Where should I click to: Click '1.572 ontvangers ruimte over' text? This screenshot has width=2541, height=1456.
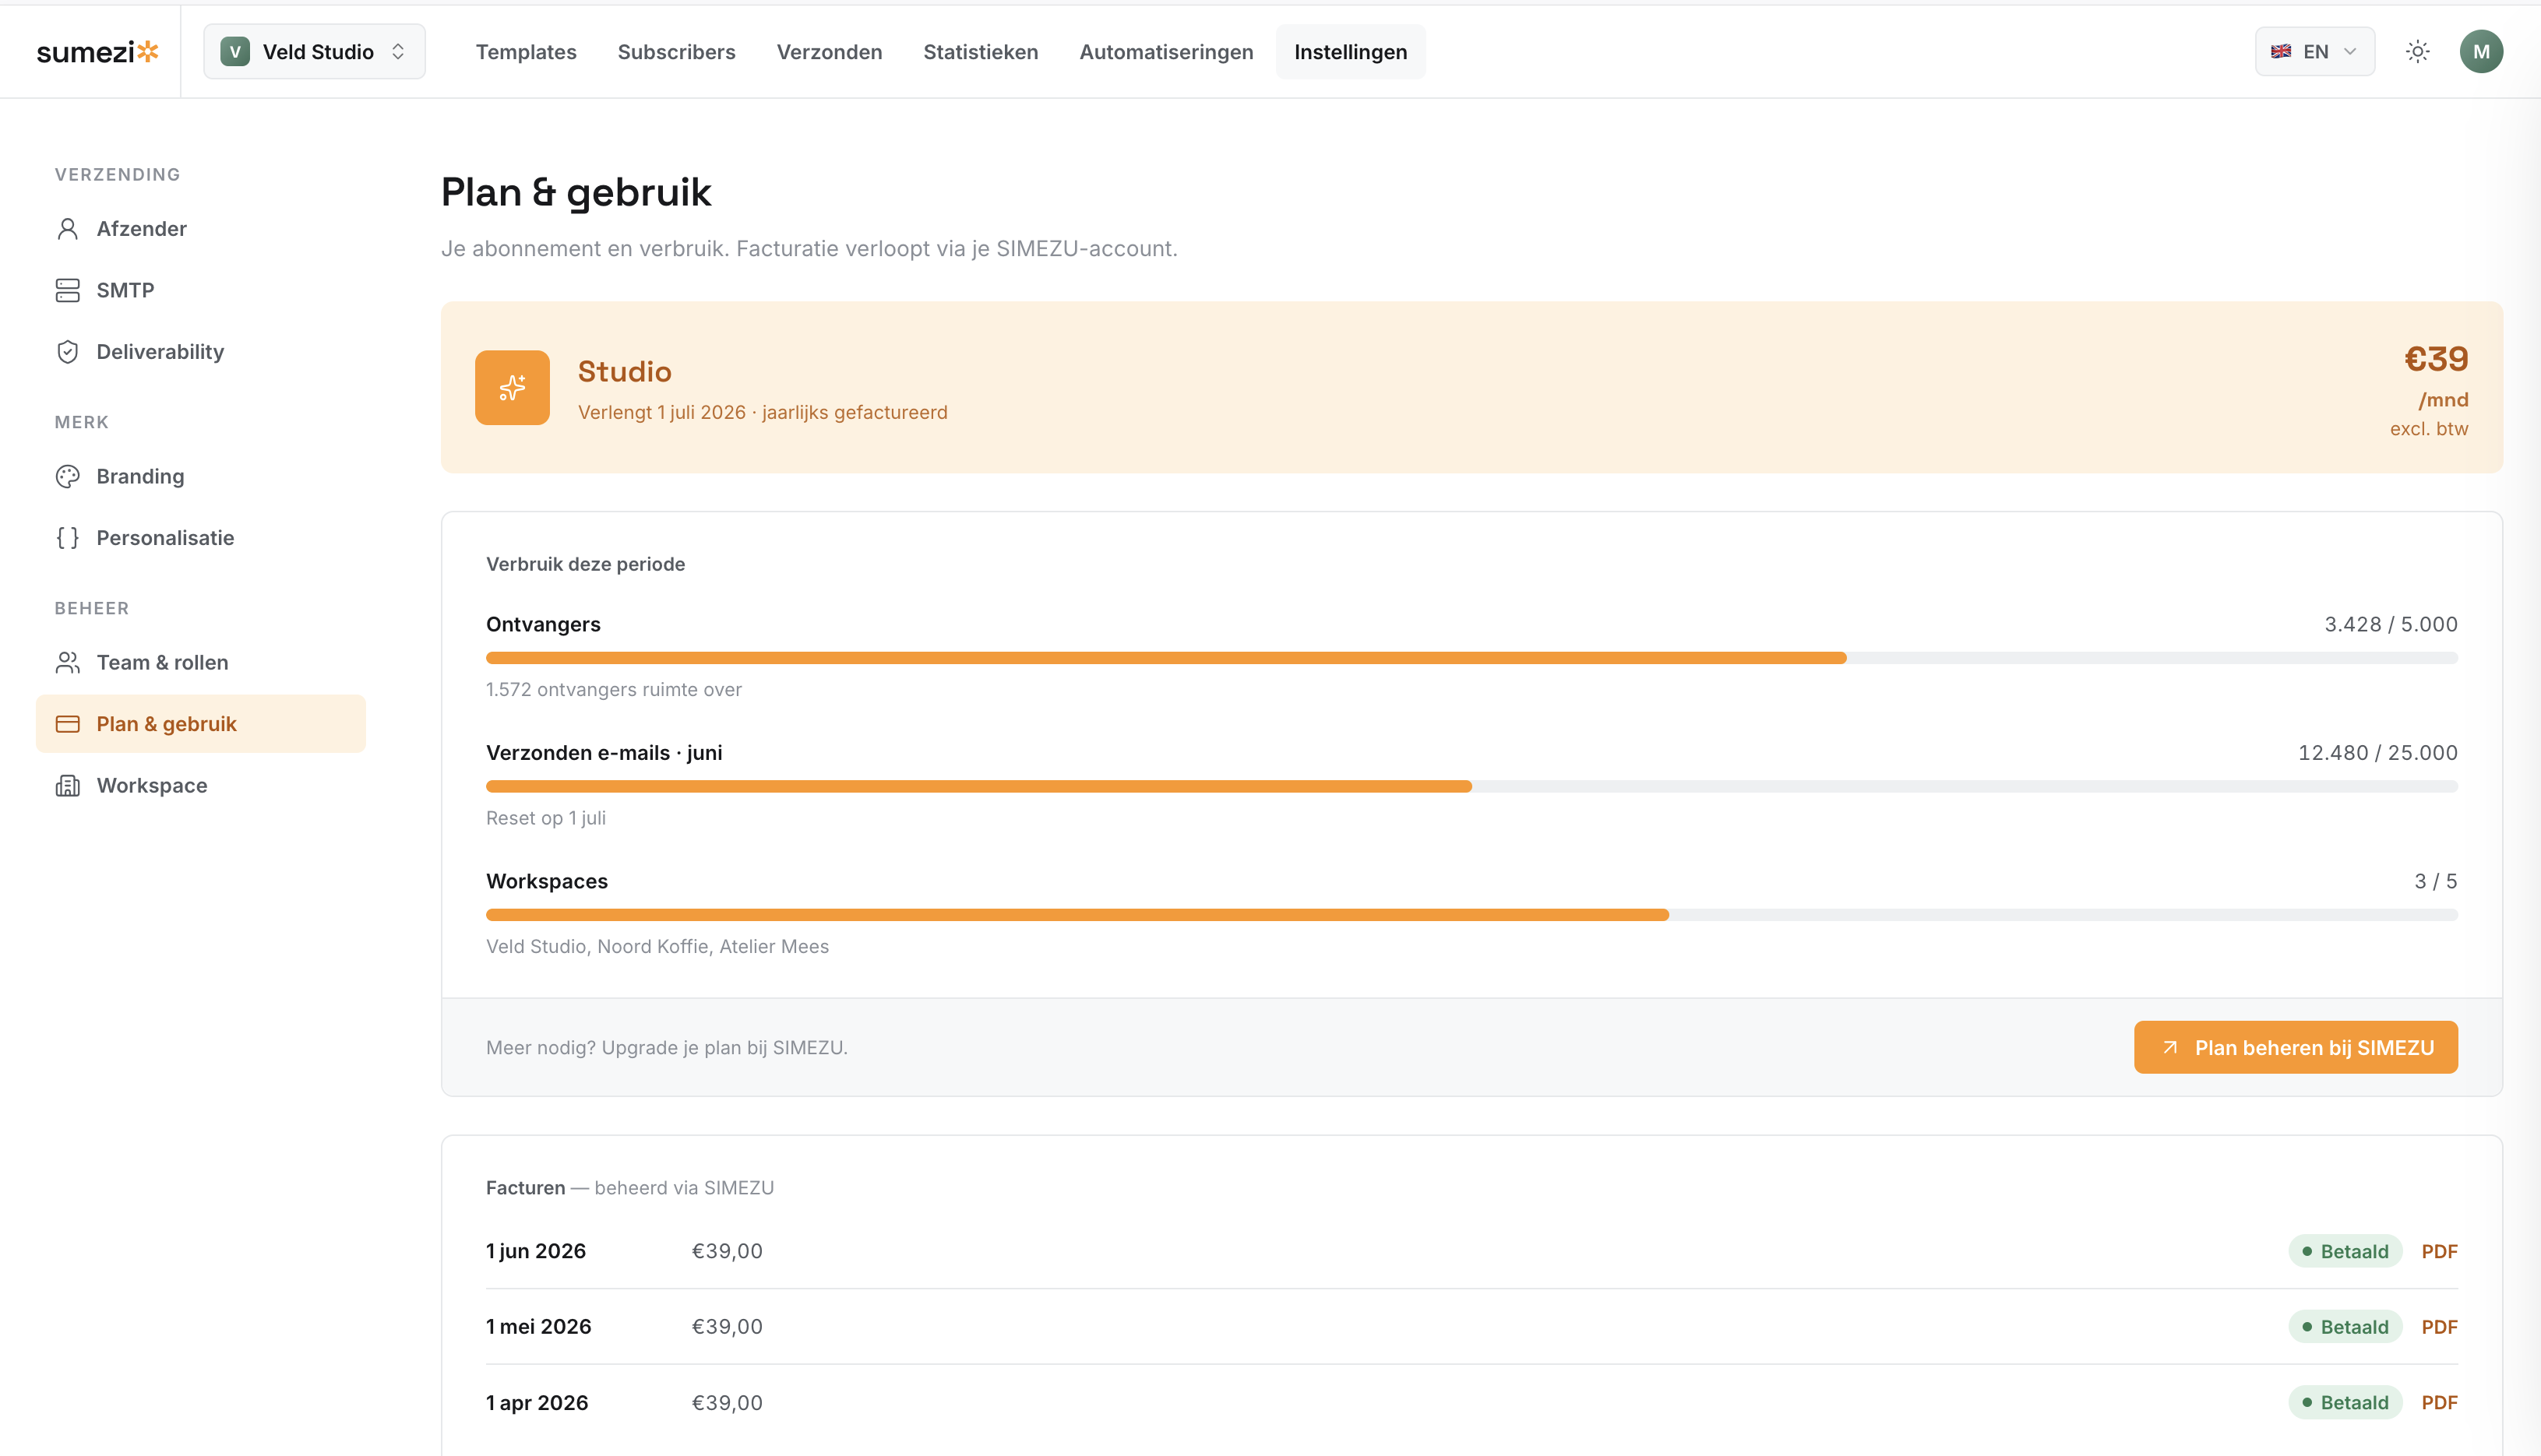click(615, 689)
